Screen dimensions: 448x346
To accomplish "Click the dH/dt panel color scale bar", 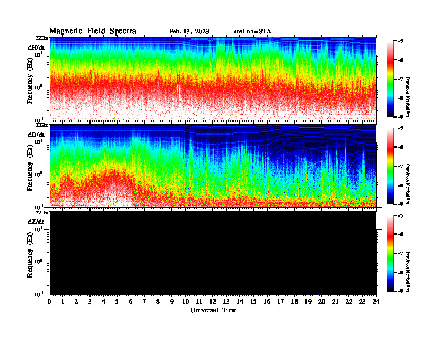I will [390, 79].
